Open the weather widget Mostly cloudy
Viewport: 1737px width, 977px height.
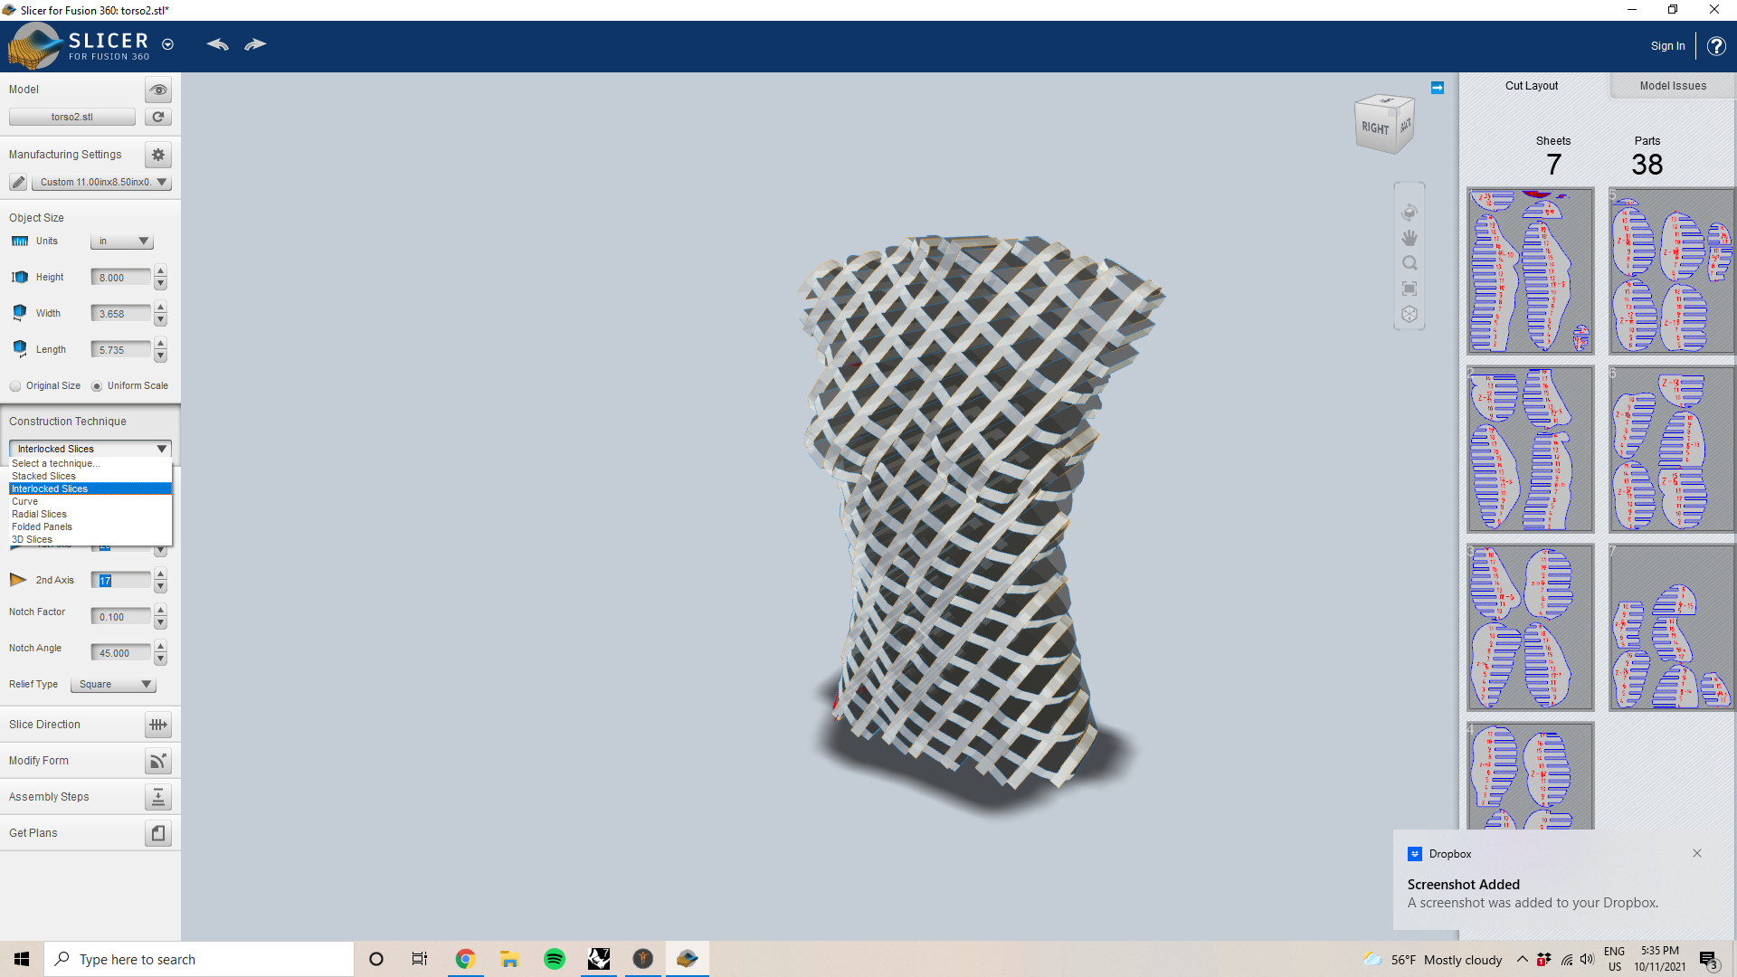(x=1433, y=960)
